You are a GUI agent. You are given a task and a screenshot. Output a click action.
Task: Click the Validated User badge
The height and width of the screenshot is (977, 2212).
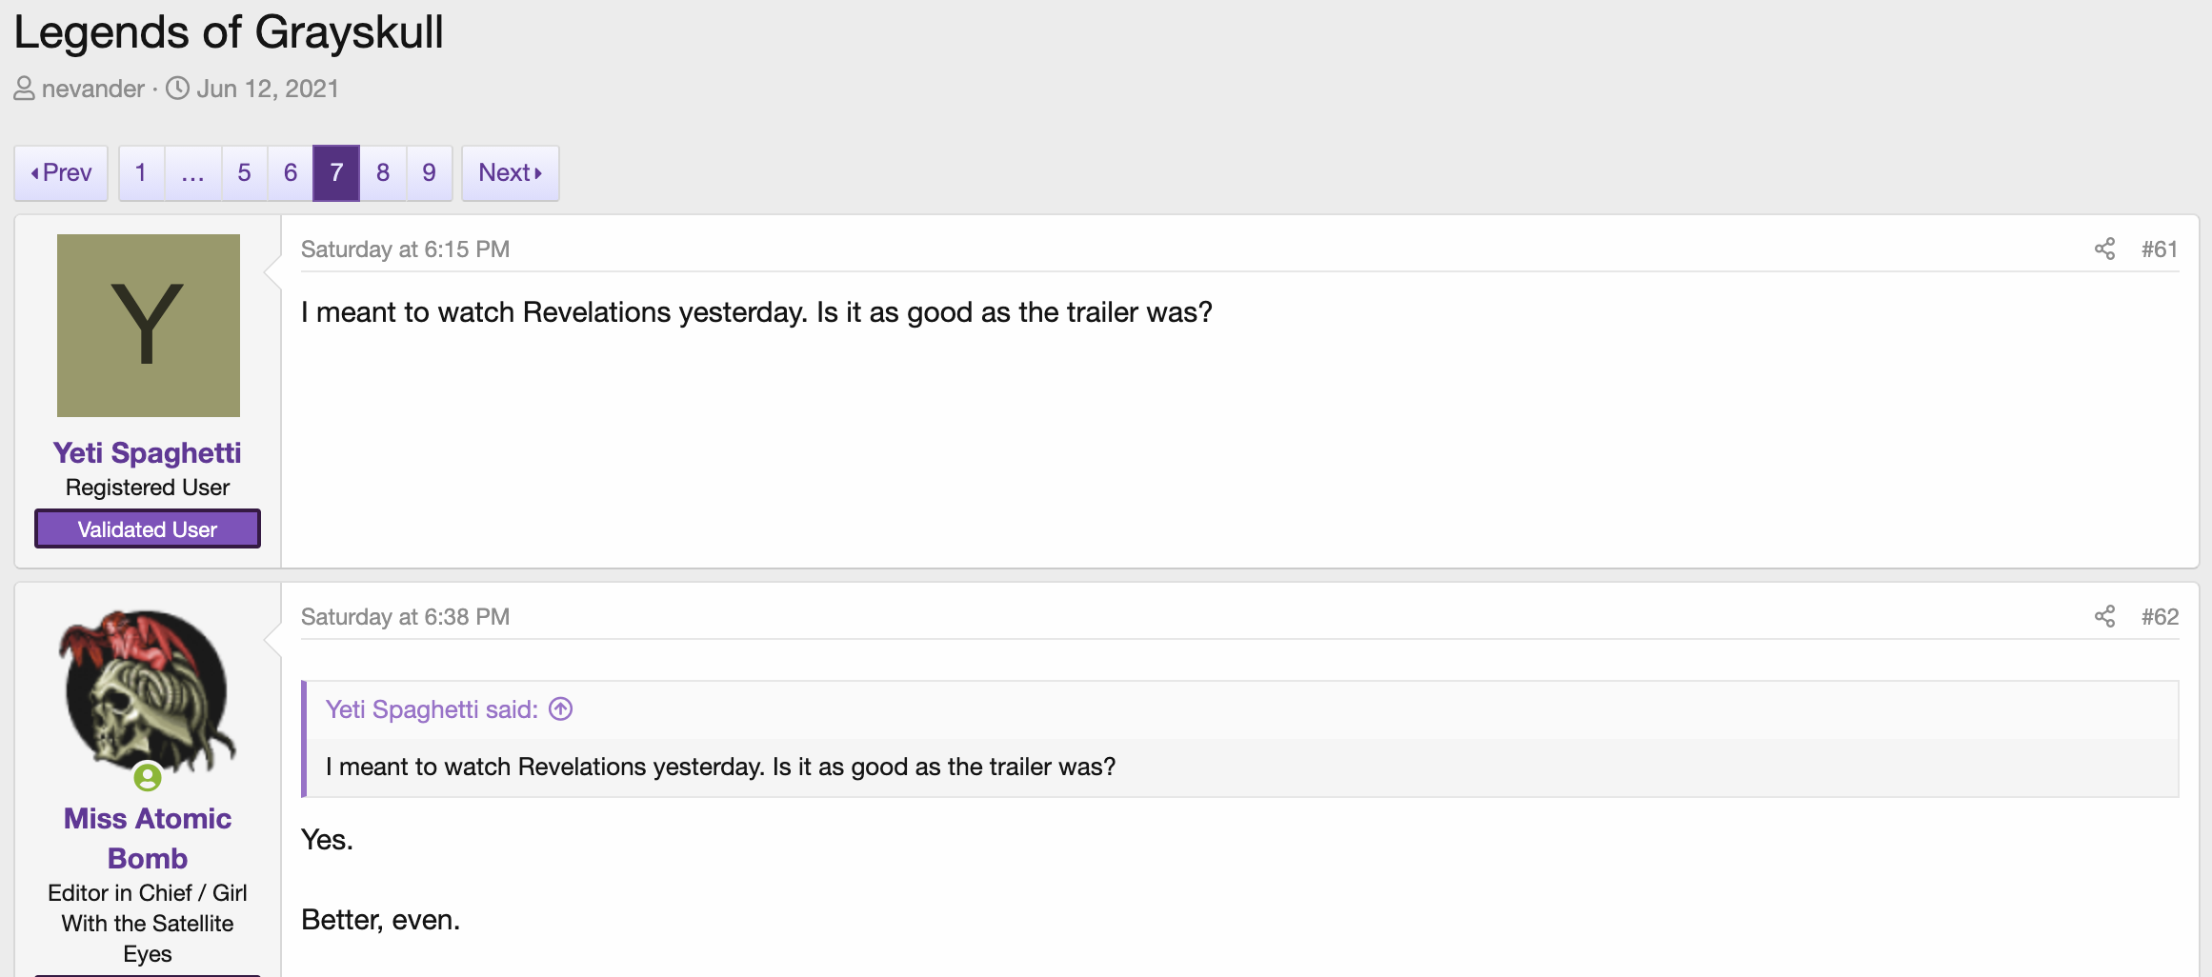148,529
